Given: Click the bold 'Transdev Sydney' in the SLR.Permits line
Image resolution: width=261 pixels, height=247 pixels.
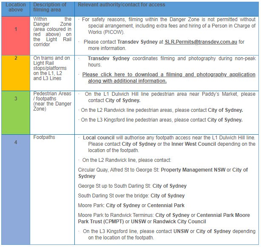Looking at the screenshot, I should point(137,42).
